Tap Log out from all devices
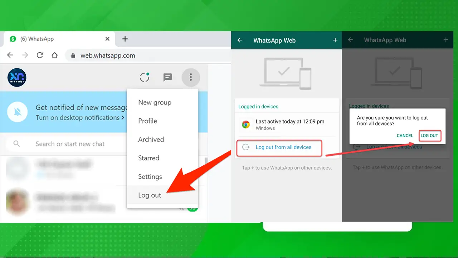Viewport: 458px width, 258px height. [x=283, y=148]
